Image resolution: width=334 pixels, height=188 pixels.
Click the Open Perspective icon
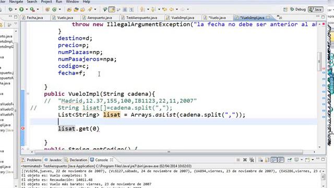point(285,9)
